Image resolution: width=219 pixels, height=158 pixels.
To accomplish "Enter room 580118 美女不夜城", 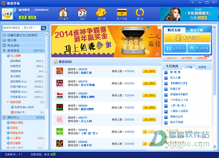I will point(149,83).
